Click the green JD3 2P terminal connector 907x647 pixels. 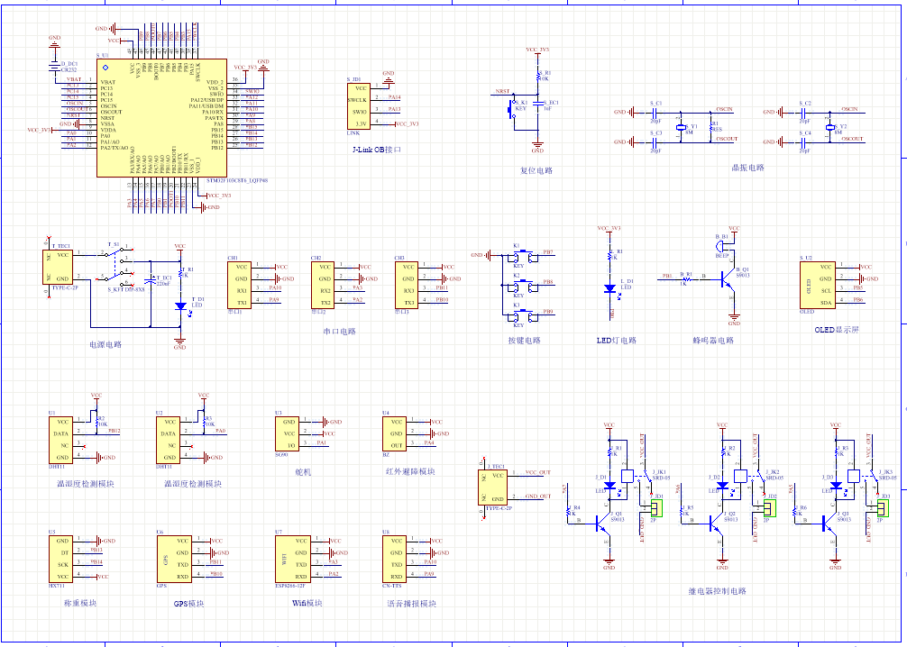point(884,510)
